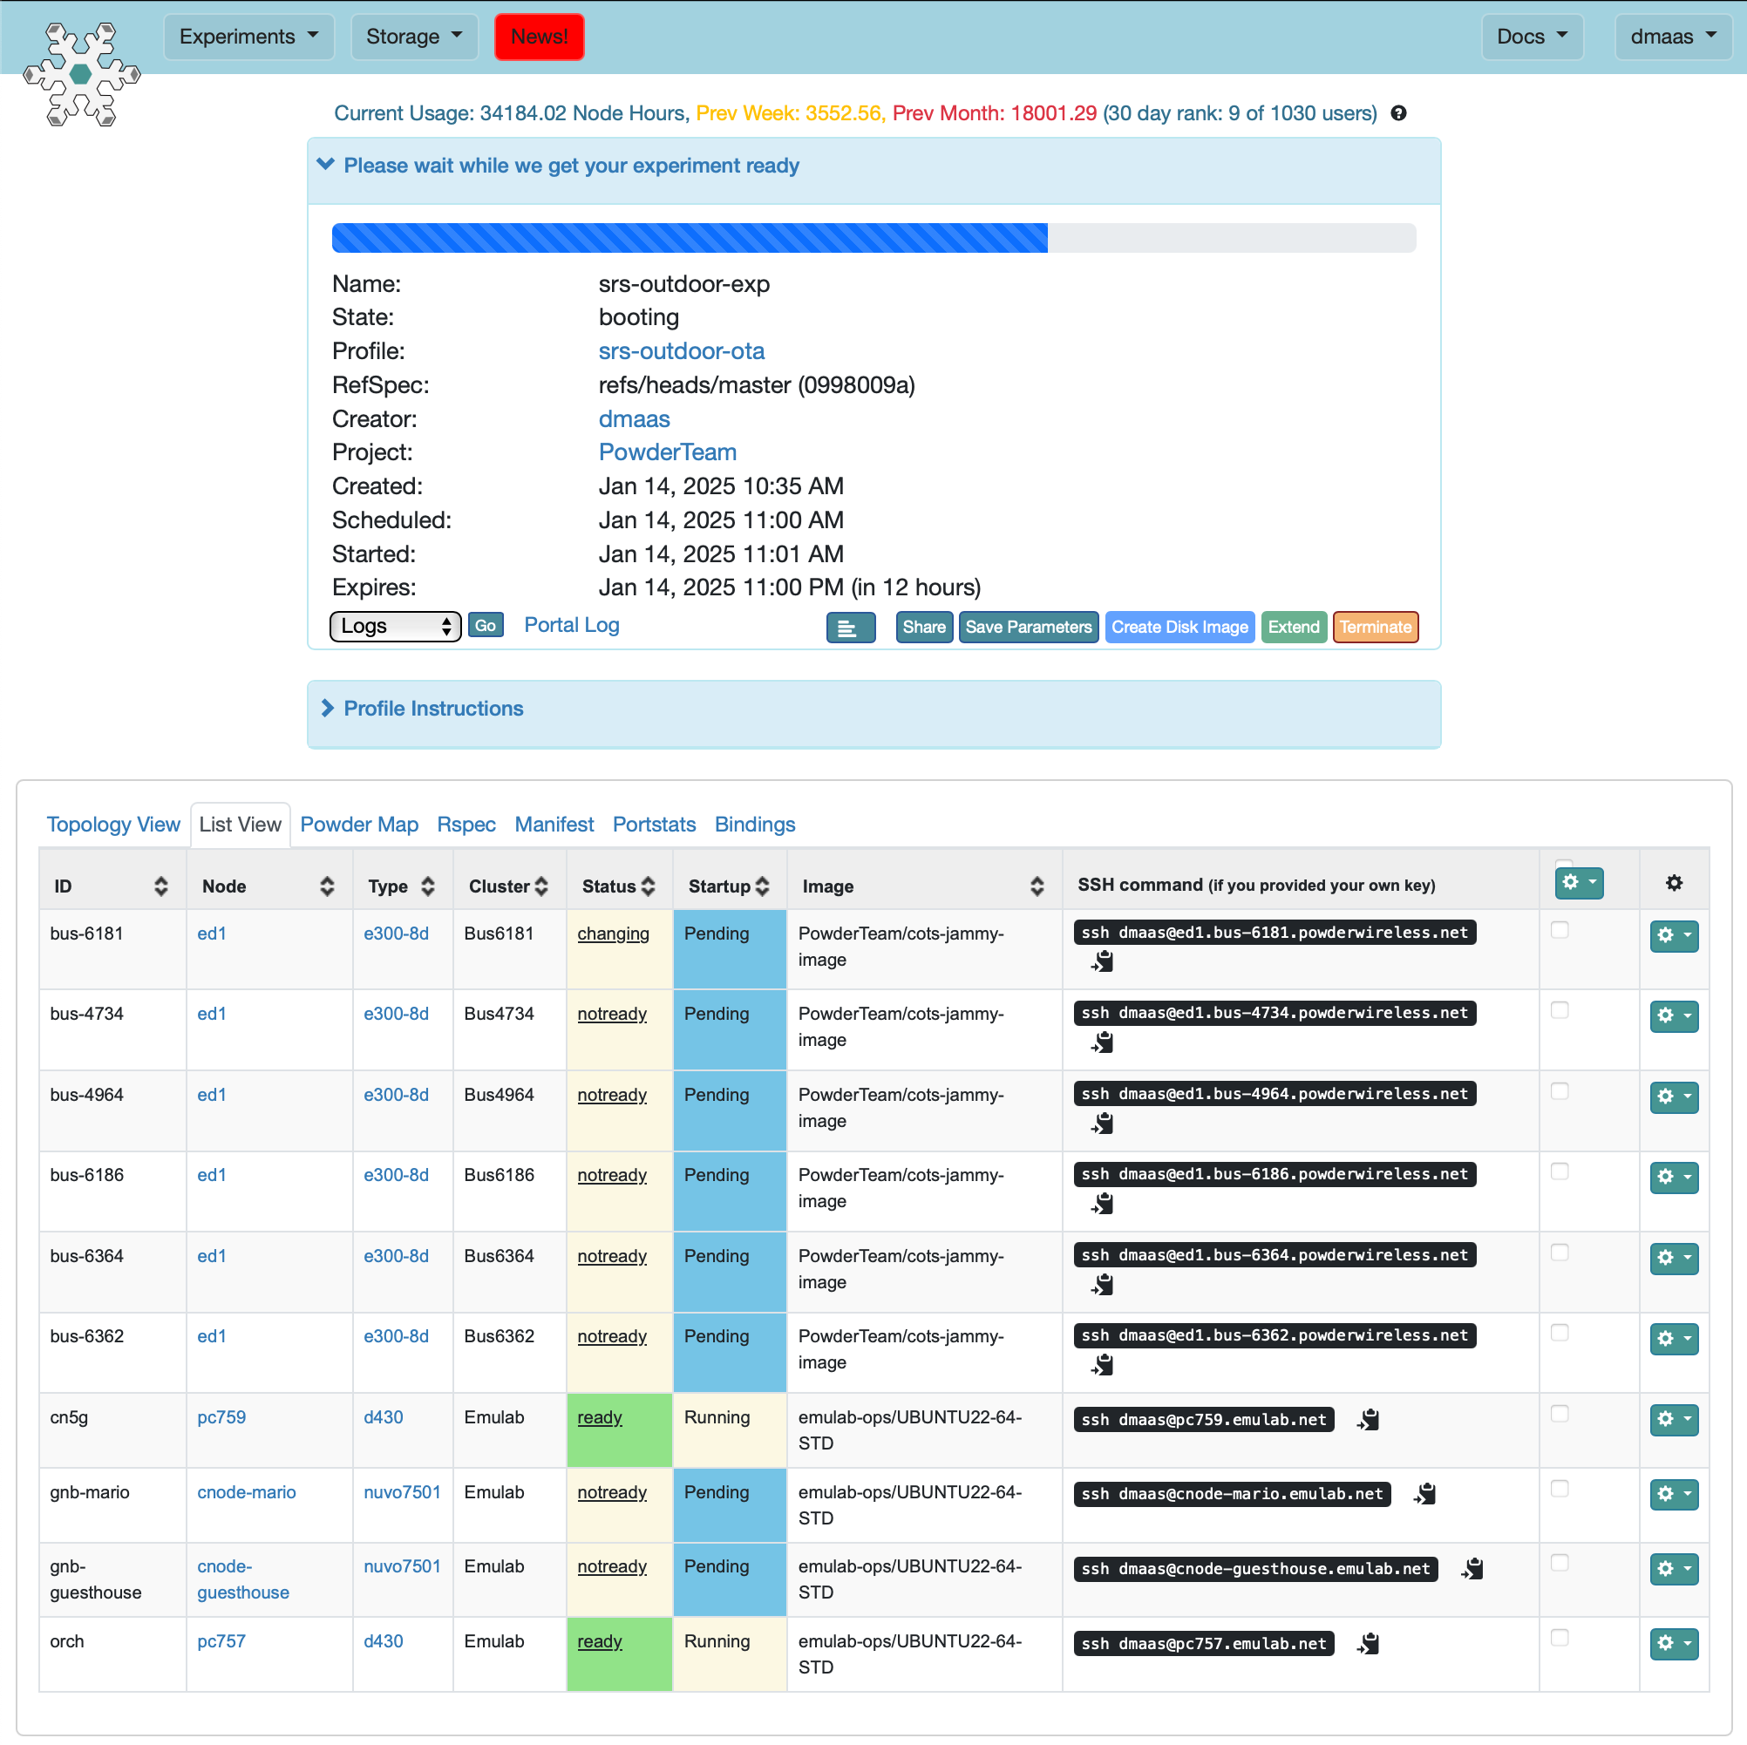Select the checkbox for bus-4734 row
Viewport: 1747px width, 1745px height.
(x=1560, y=1010)
